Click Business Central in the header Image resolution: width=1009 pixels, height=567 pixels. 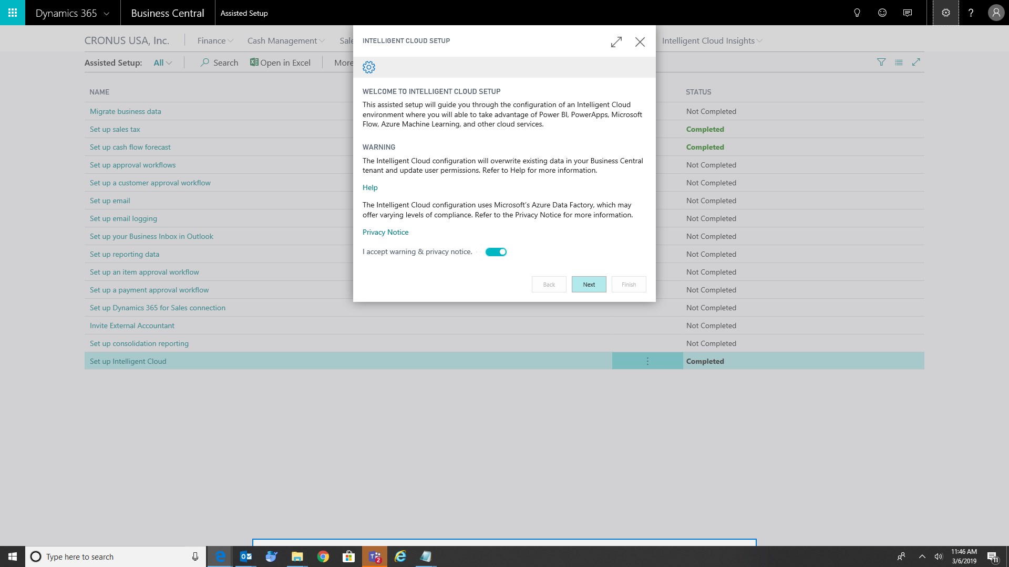click(x=168, y=13)
